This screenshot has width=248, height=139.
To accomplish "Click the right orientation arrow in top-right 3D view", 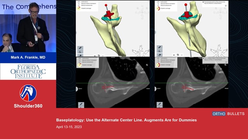I will [x=225, y=51].
